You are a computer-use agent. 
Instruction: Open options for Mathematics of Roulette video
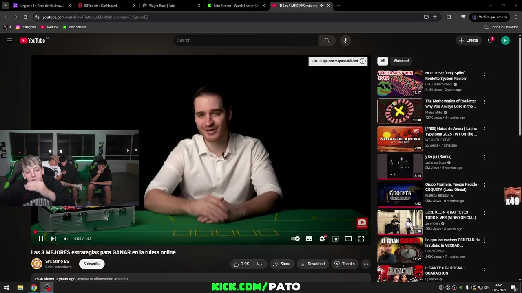484,102
